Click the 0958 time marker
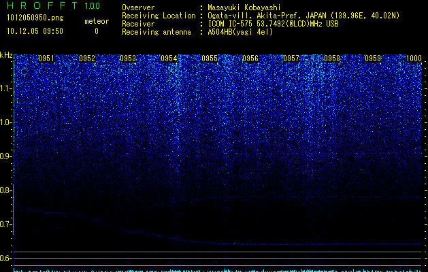The width and height of the screenshot is (428, 272). pyautogui.click(x=332, y=58)
